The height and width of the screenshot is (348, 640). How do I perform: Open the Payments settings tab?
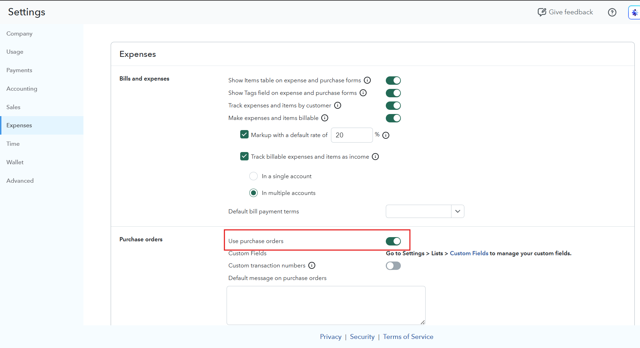point(42,70)
